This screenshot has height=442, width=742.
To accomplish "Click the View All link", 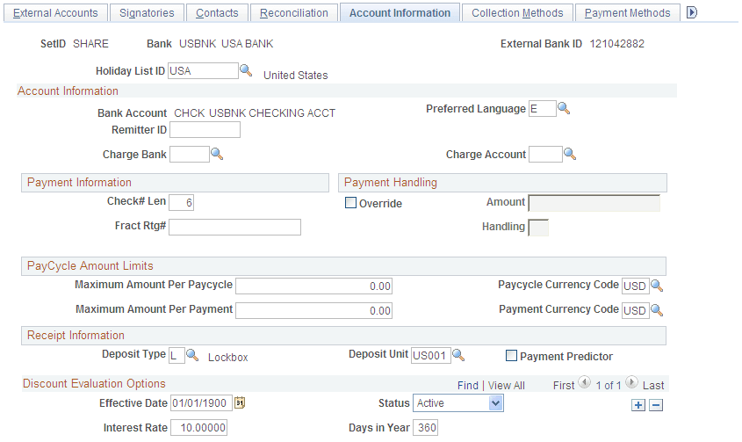I will tap(507, 386).
